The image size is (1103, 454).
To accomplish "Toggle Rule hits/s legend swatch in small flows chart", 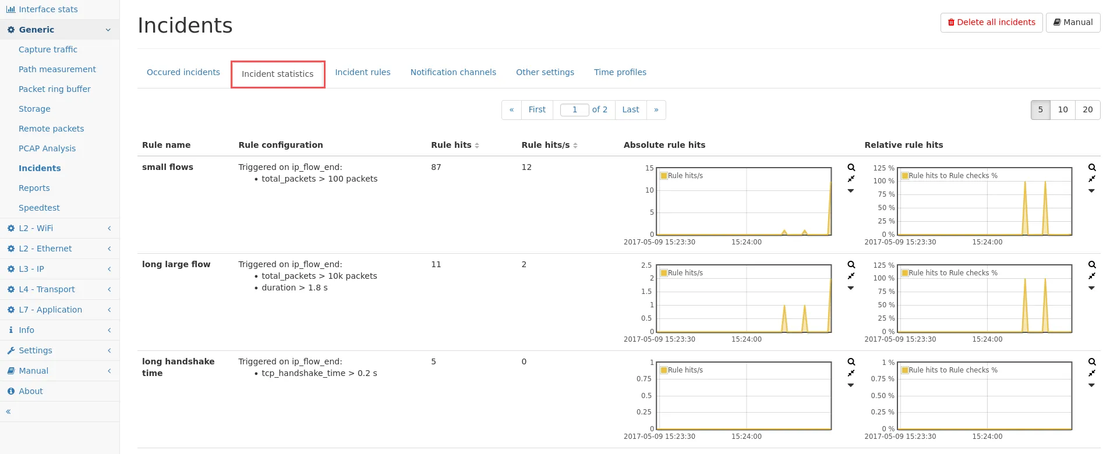I will click(664, 176).
